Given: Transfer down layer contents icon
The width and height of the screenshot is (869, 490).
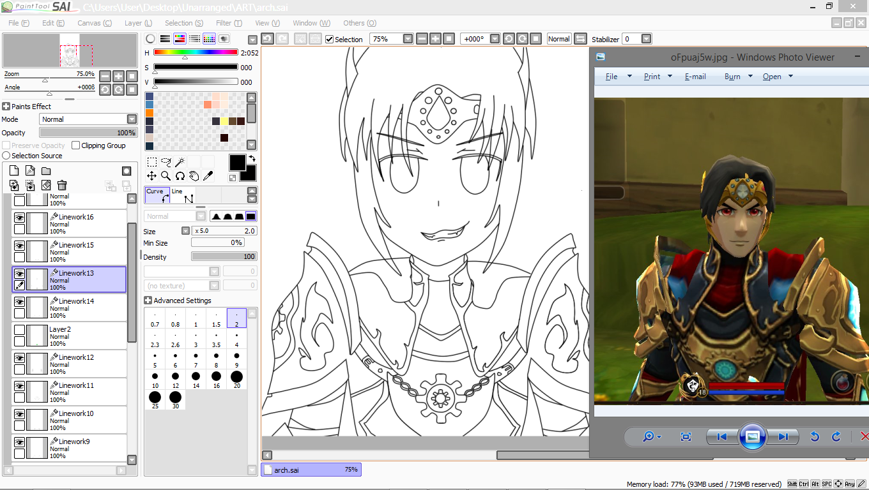Looking at the screenshot, I should point(14,186).
